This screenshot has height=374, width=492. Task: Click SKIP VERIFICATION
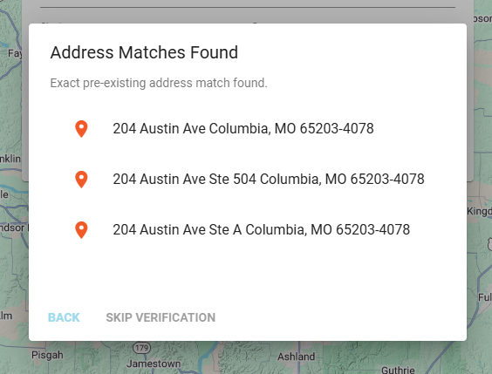[161, 317]
